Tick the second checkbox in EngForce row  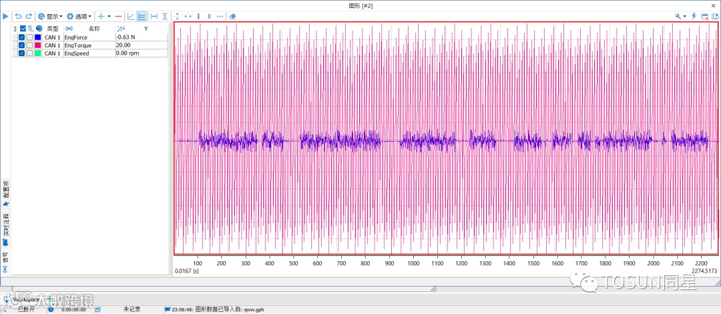tap(29, 37)
